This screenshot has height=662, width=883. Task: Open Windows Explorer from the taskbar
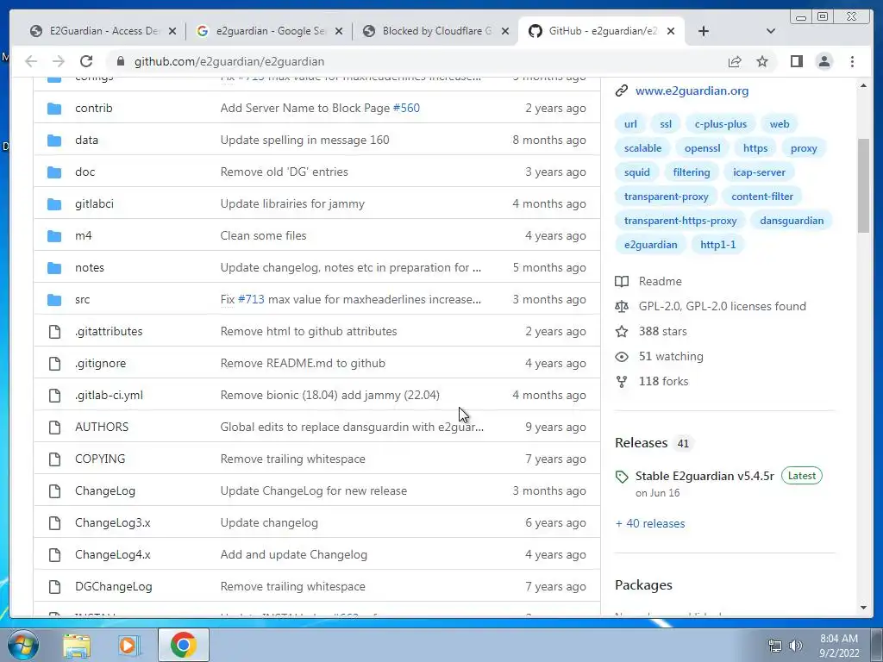(77, 645)
